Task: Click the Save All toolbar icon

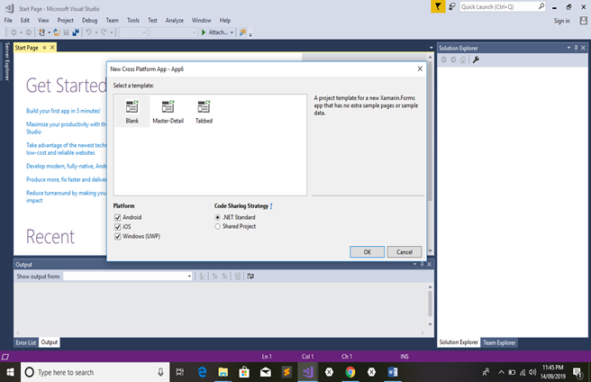Action: [76, 32]
